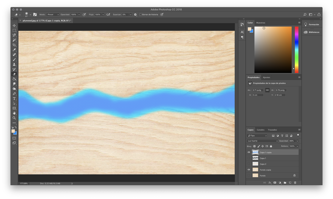The image size is (333, 199).
Task: Click the fx layer style icon
Action: pos(270,183)
